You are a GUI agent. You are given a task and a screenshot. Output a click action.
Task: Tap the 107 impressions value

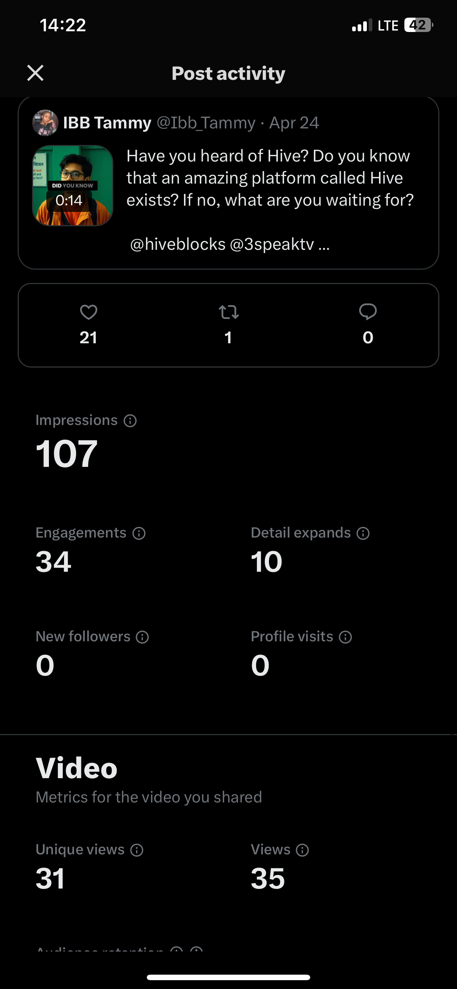pyautogui.click(x=67, y=454)
